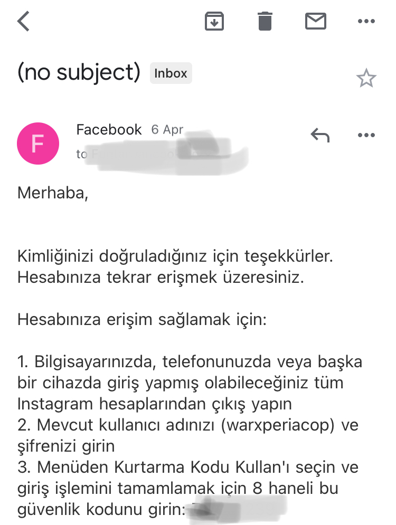Tap the "Merhaba," greeting line
This screenshot has height=525, width=396.
[52, 193]
